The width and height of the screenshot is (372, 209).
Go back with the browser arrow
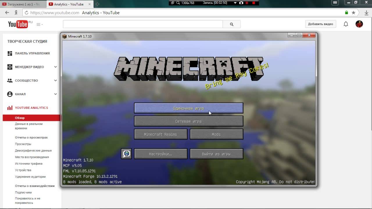tap(7, 13)
